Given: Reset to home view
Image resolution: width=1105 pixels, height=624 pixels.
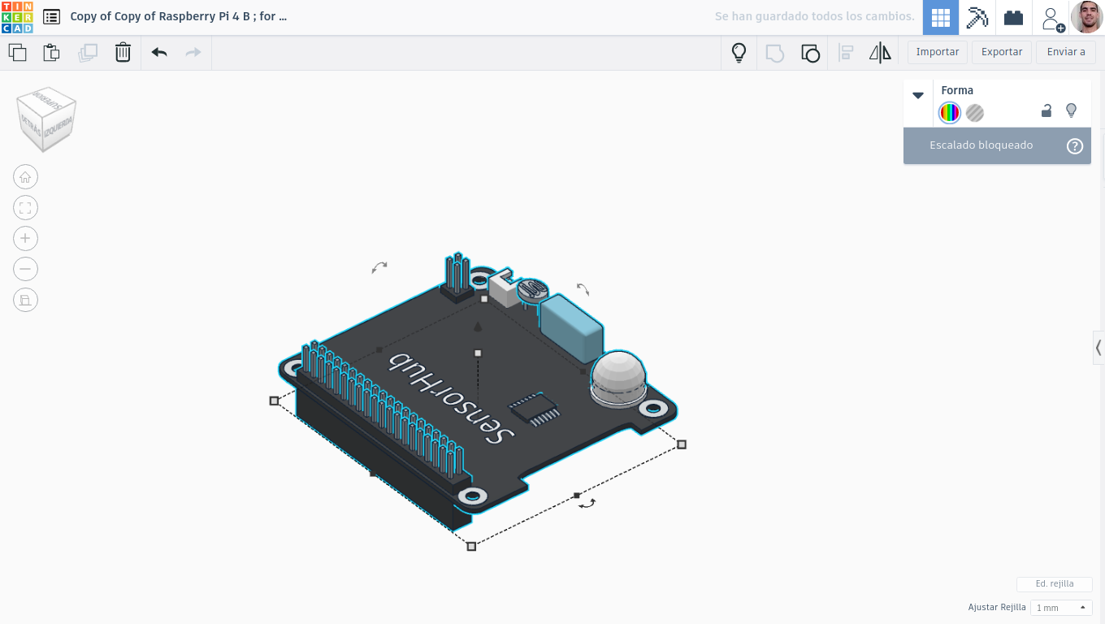Looking at the screenshot, I should pos(25,177).
